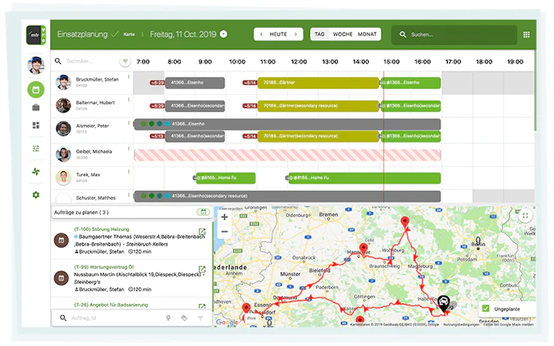Viewport: 554px width, 346px height.
Task: Zoom out on the map
Action: [x=224, y=232]
